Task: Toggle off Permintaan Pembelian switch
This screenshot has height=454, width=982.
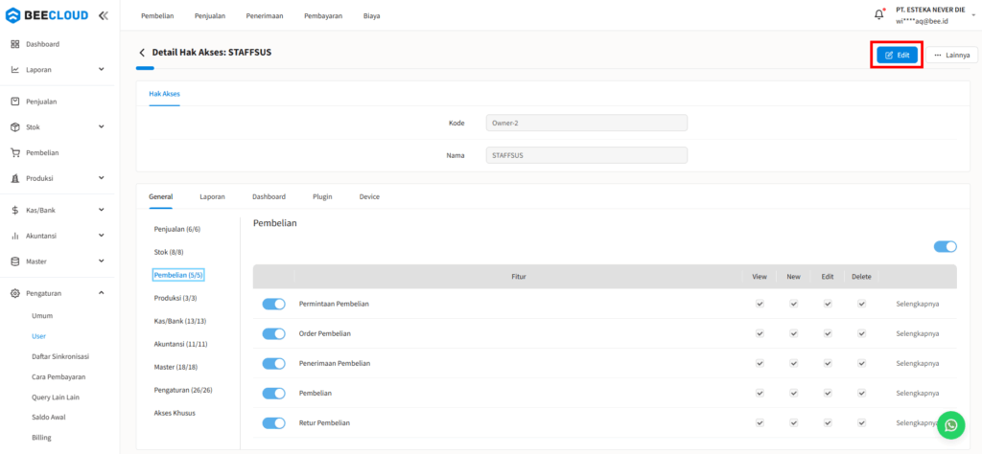Action: [274, 304]
